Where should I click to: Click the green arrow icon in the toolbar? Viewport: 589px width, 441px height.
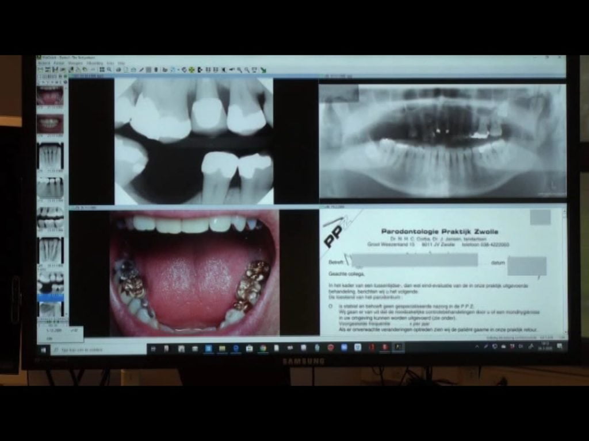(263, 70)
